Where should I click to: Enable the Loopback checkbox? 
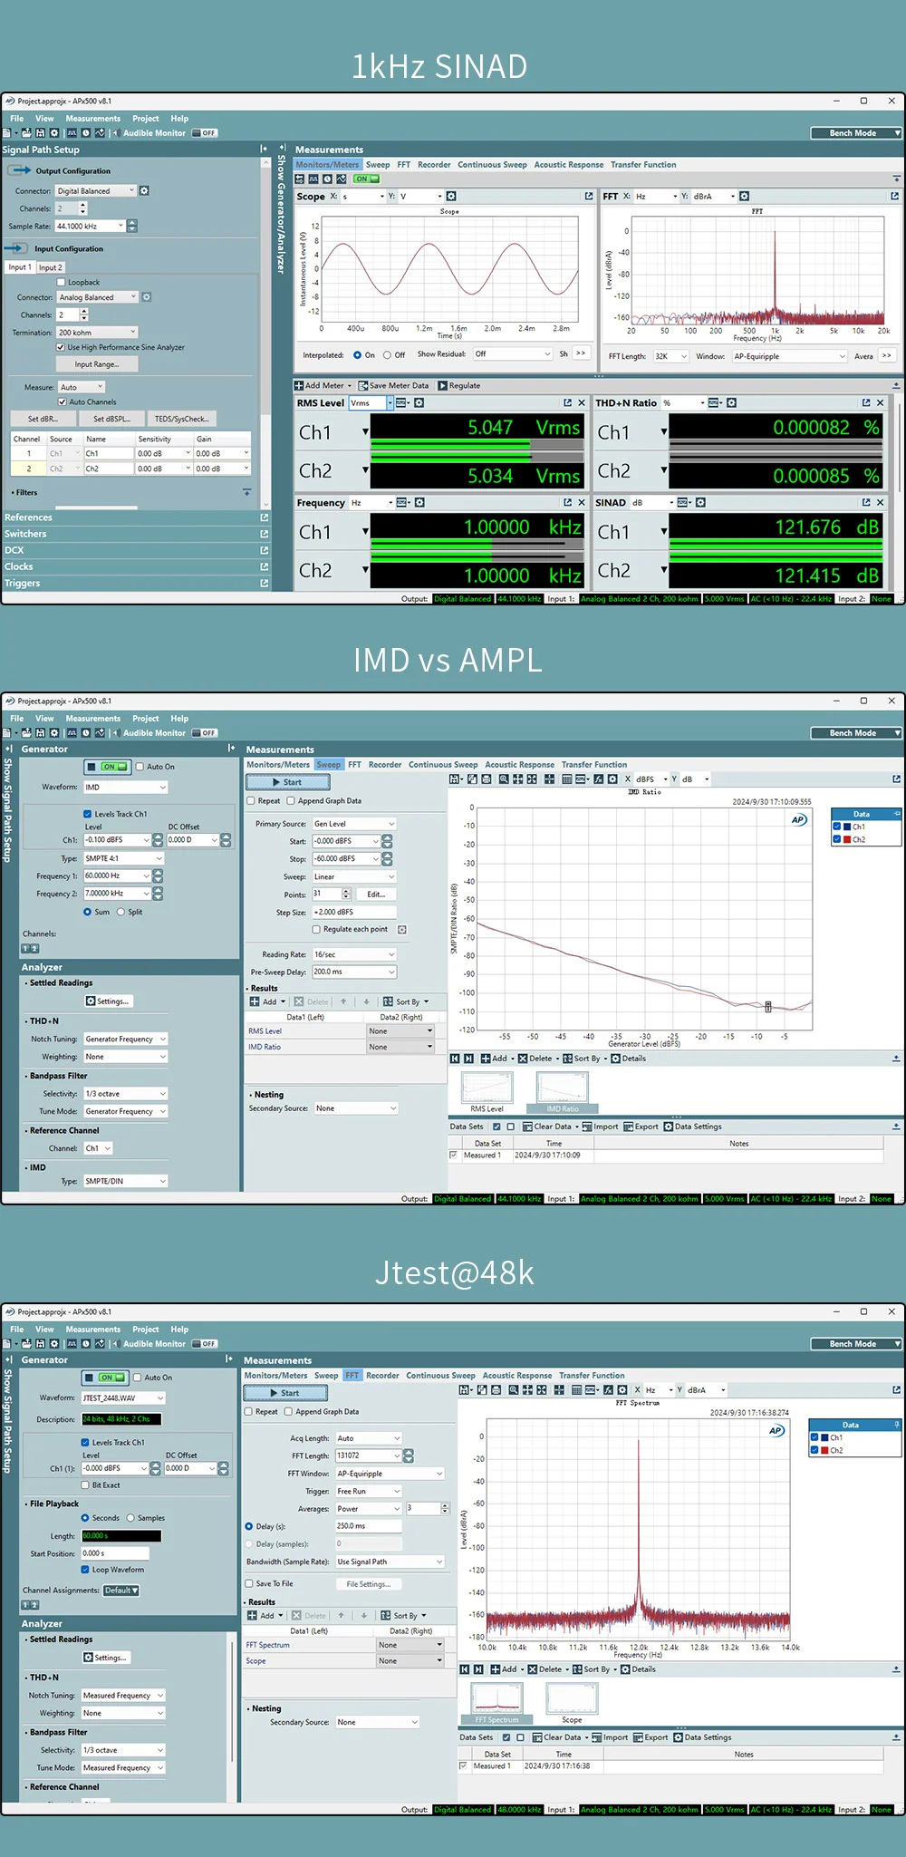[x=62, y=283]
